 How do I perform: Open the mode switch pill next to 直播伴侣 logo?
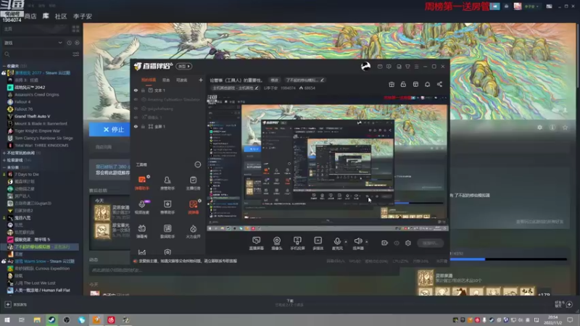point(184,66)
